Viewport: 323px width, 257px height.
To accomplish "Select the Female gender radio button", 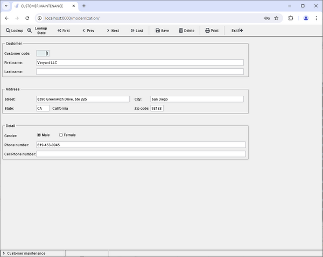I will tap(61, 135).
